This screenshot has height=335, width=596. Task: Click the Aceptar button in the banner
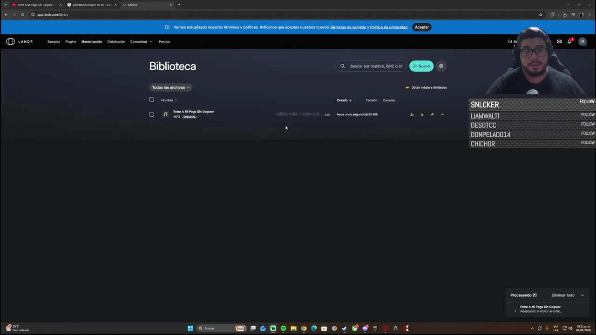click(422, 27)
